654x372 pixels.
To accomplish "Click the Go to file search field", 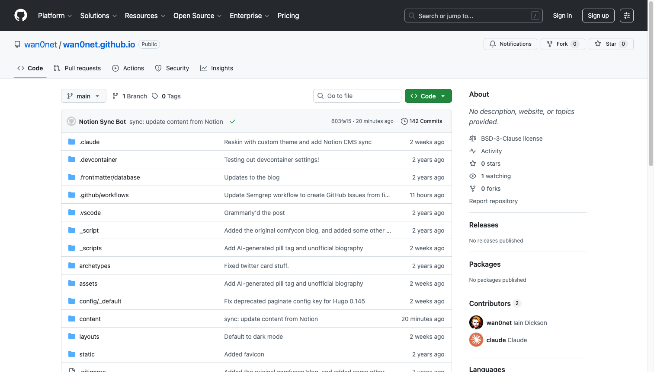I will tap(357, 96).
